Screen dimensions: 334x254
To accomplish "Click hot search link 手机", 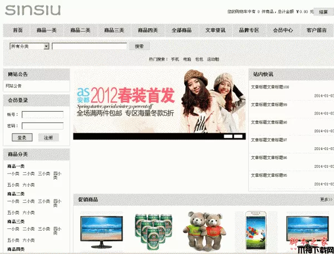I will (175, 59).
